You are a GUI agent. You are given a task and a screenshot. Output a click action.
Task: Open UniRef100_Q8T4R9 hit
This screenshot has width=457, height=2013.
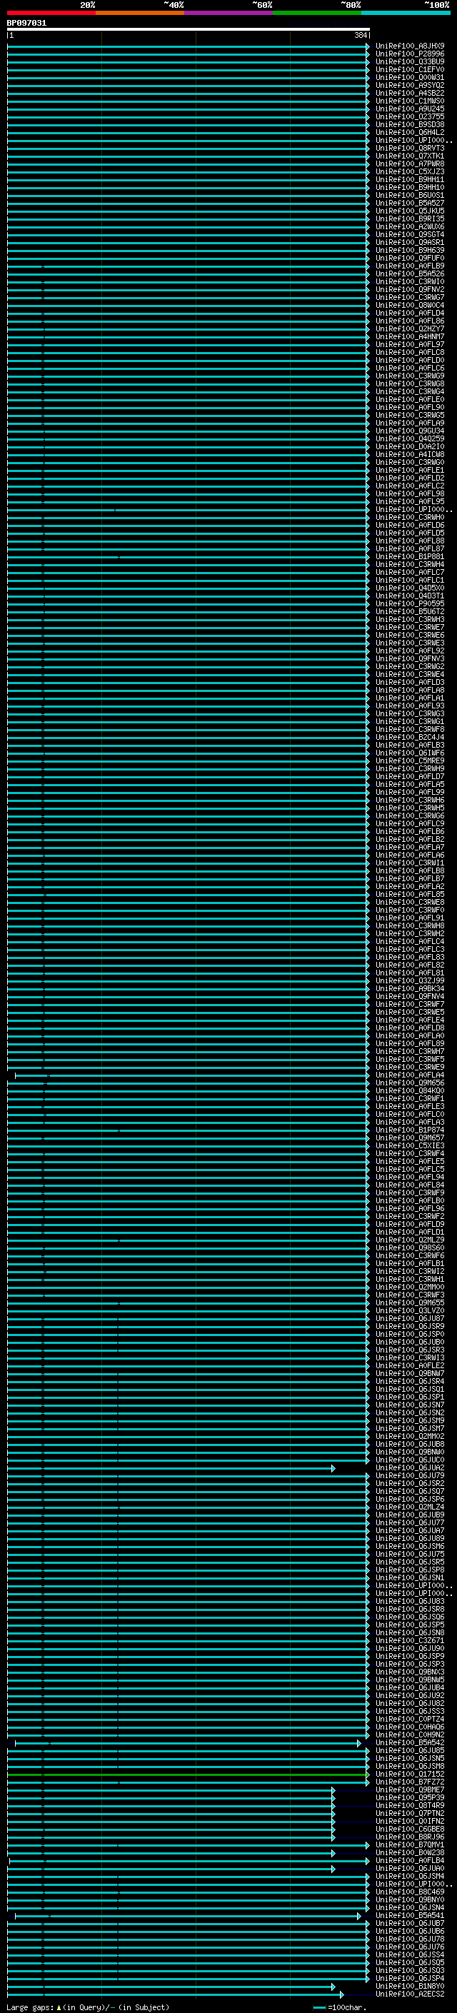click(x=410, y=1806)
